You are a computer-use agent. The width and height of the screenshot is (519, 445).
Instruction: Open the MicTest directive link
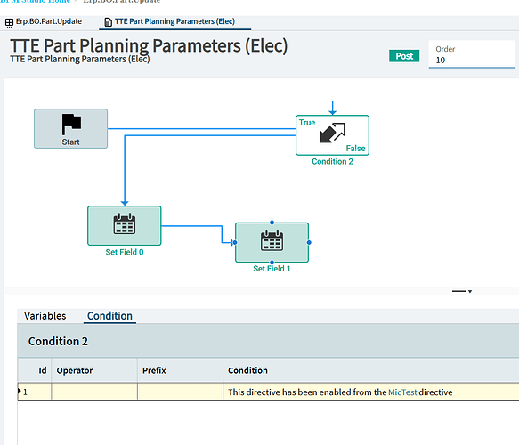click(402, 392)
